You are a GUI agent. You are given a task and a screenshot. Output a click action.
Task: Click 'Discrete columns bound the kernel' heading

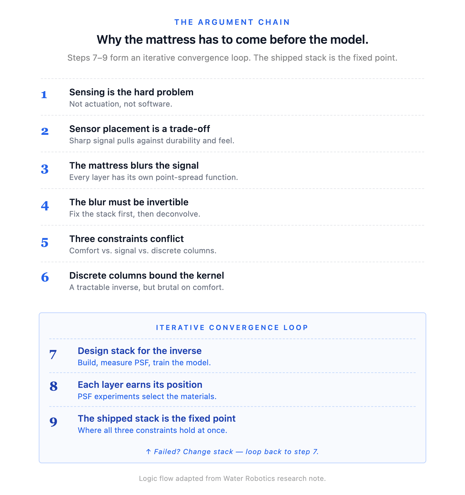click(147, 276)
